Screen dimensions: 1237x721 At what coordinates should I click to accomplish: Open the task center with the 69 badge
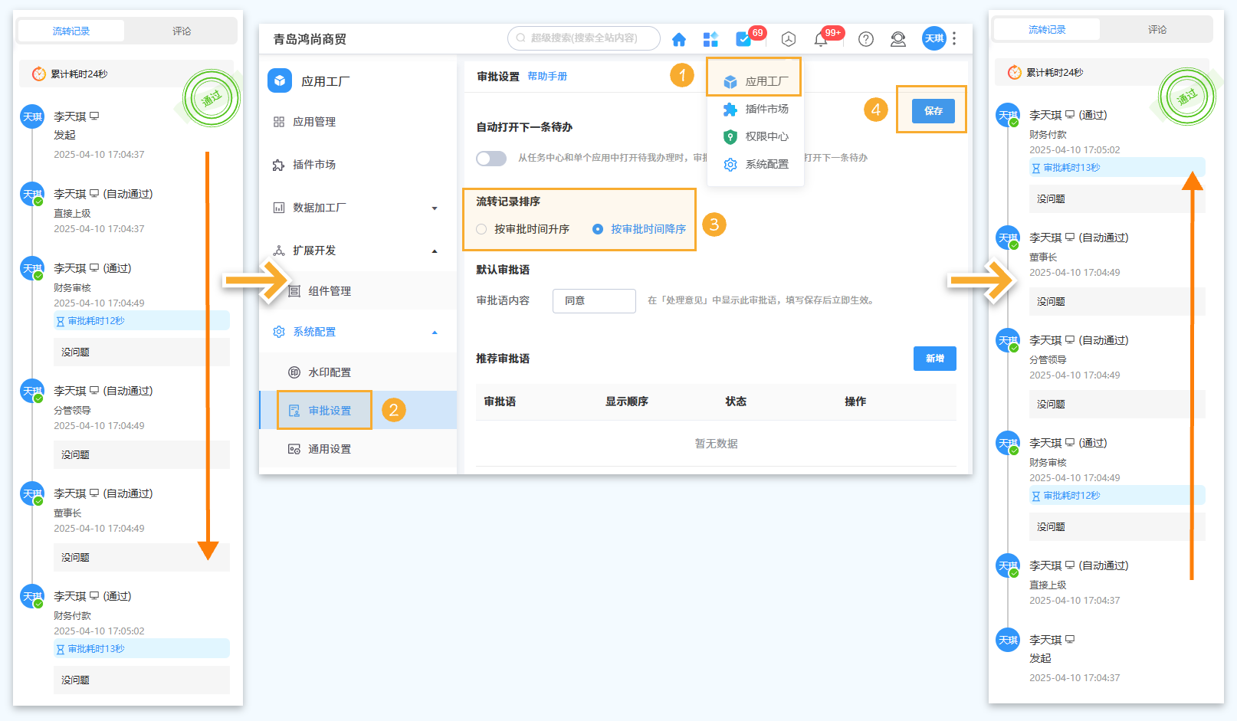point(743,39)
